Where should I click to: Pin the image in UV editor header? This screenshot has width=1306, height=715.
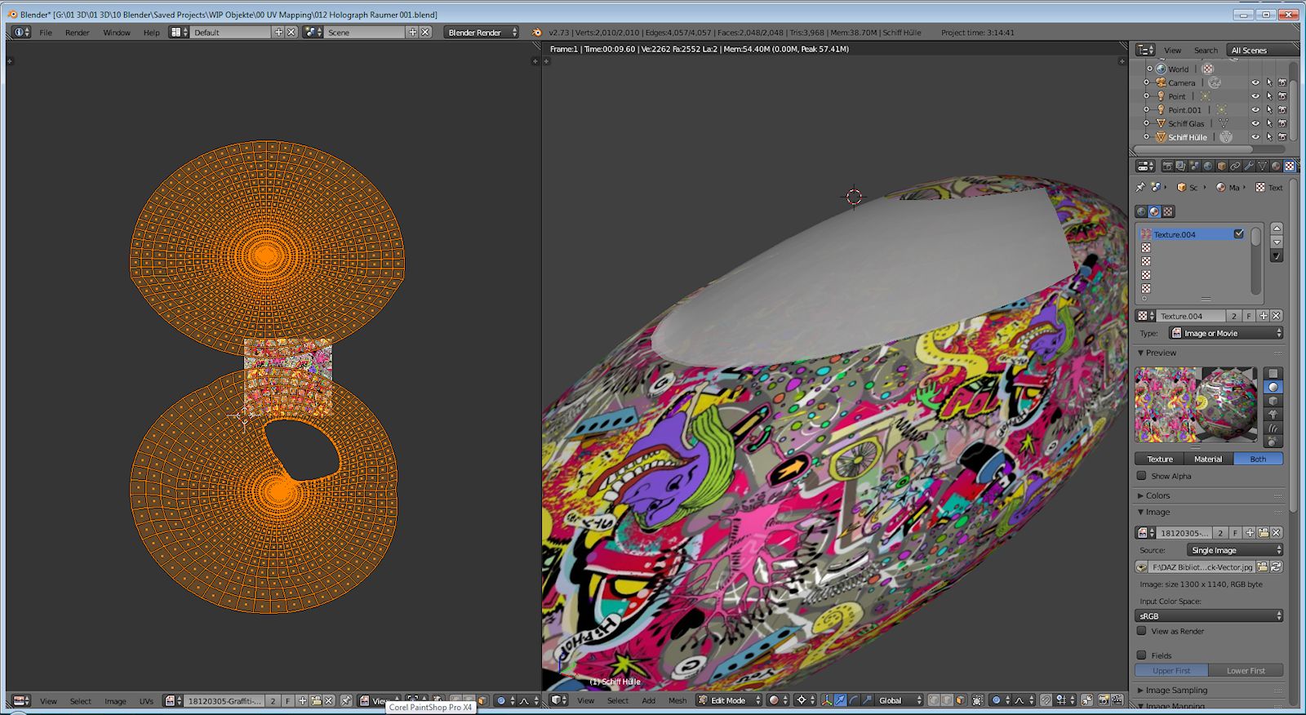[x=346, y=700]
